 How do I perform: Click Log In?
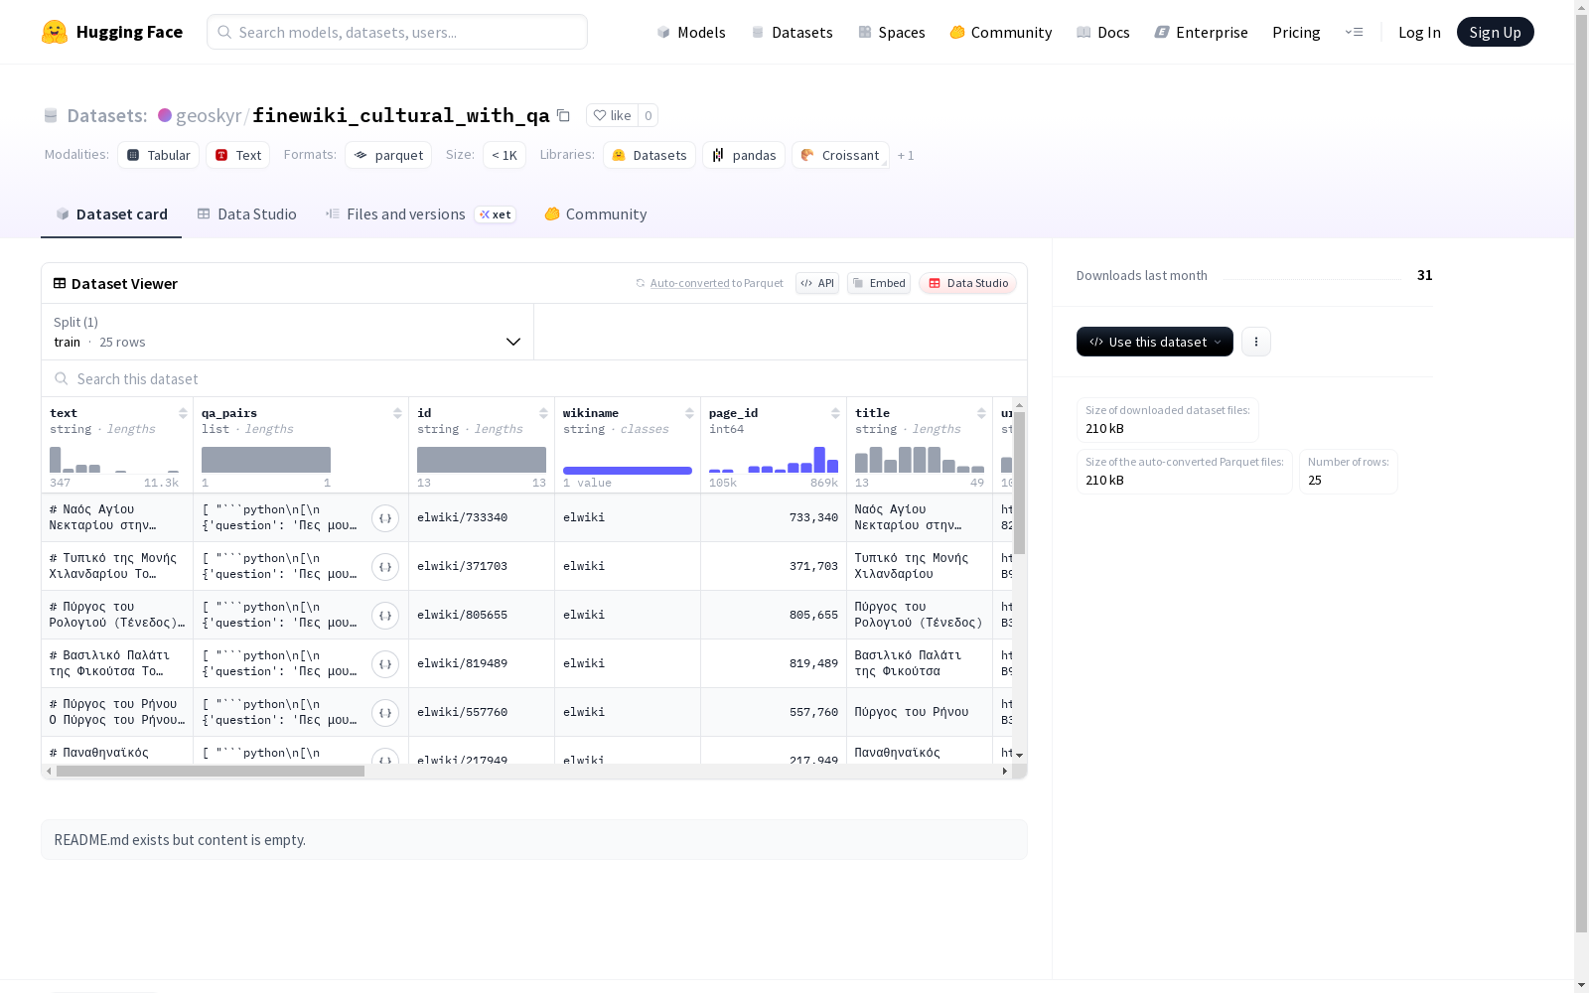click(1419, 32)
